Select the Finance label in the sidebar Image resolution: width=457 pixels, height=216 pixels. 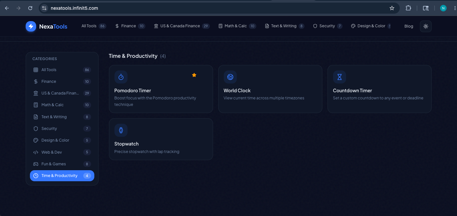49,82
